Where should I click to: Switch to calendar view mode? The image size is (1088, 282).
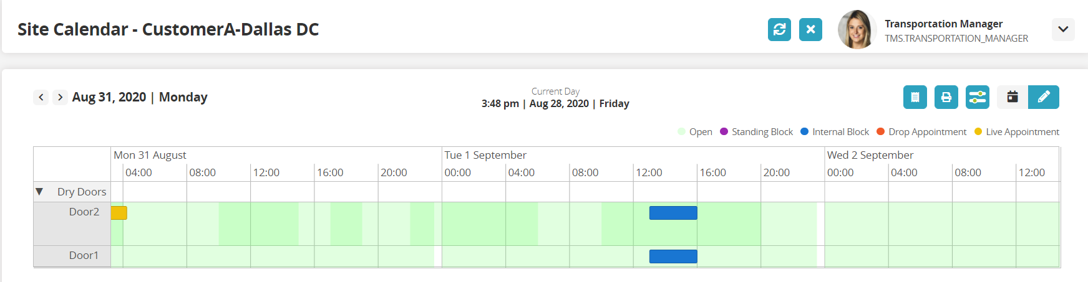pyautogui.click(x=1012, y=97)
